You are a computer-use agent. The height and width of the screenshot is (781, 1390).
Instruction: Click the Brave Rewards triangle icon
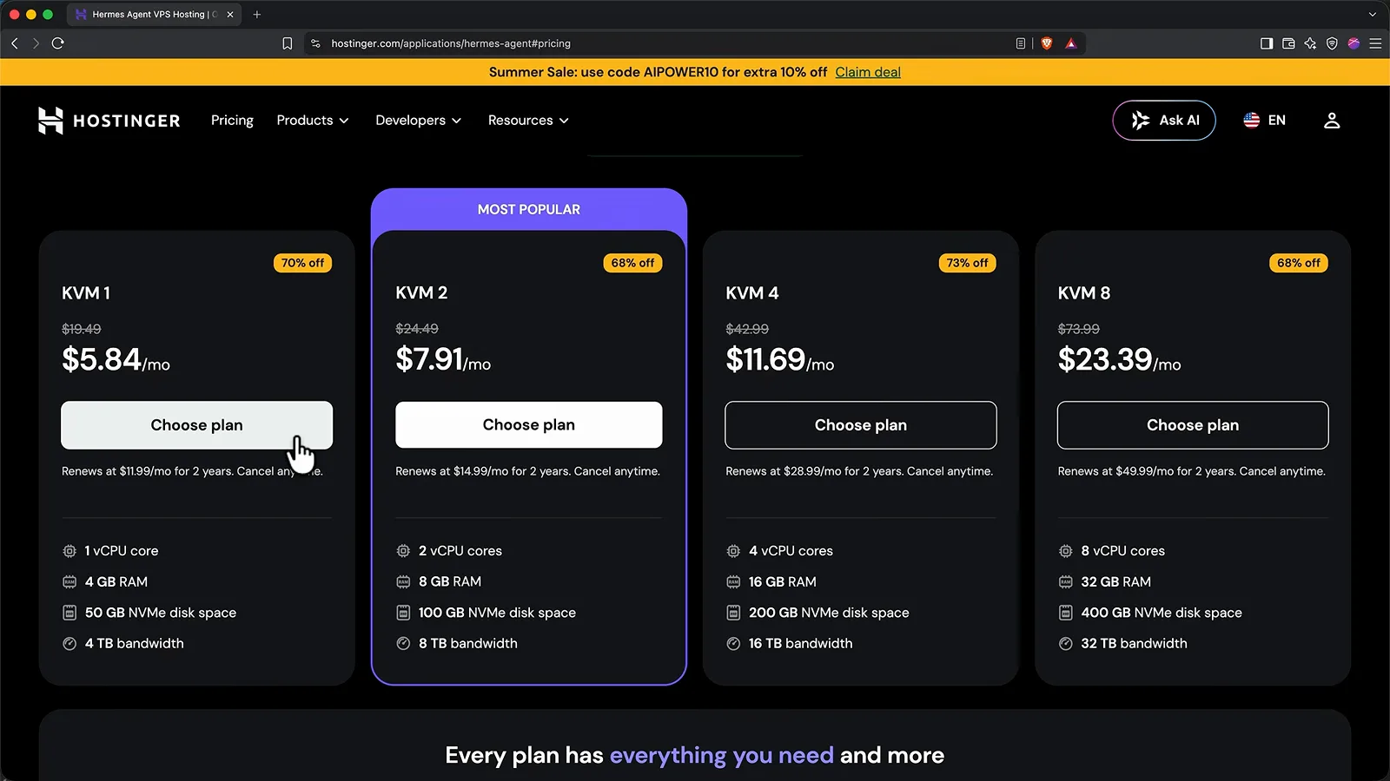click(x=1071, y=43)
